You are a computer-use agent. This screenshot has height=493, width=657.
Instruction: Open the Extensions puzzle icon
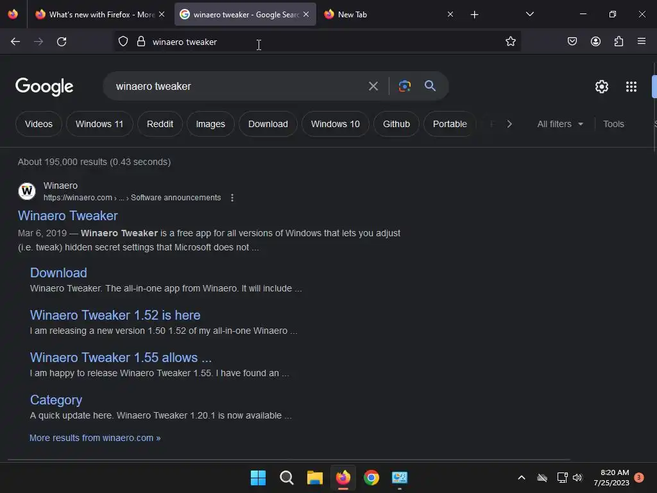point(619,42)
